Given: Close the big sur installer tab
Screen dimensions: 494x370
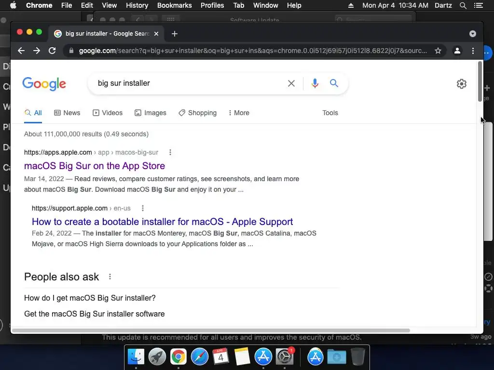Looking at the screenshot, I should [156, 34].
